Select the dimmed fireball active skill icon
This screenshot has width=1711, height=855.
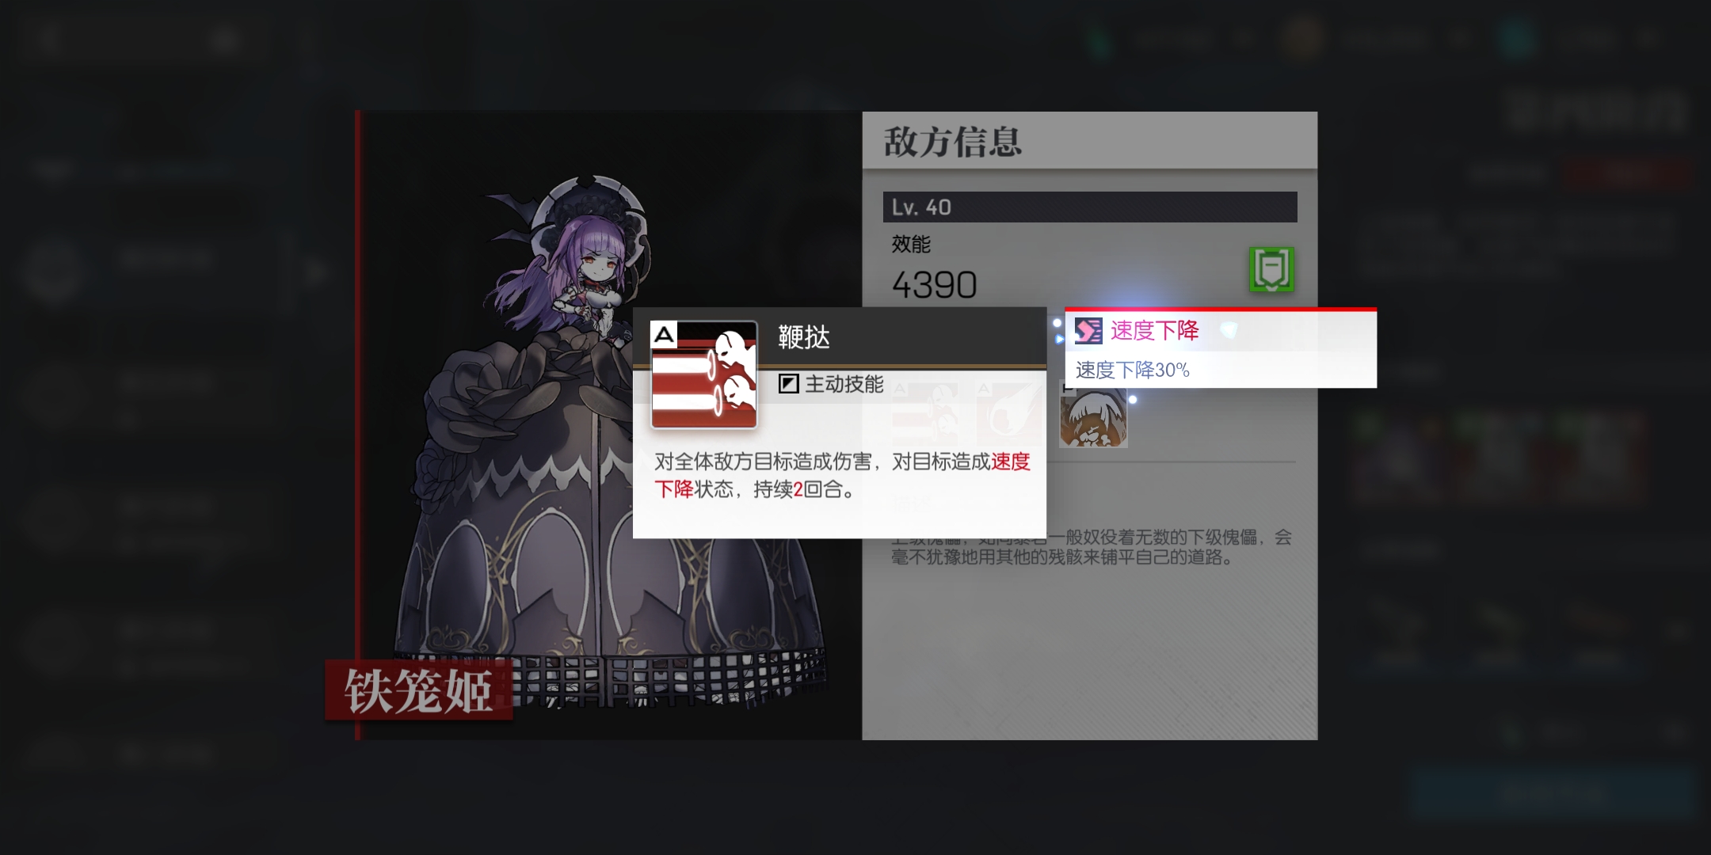pyautogui.click(x=1008, y=414)
